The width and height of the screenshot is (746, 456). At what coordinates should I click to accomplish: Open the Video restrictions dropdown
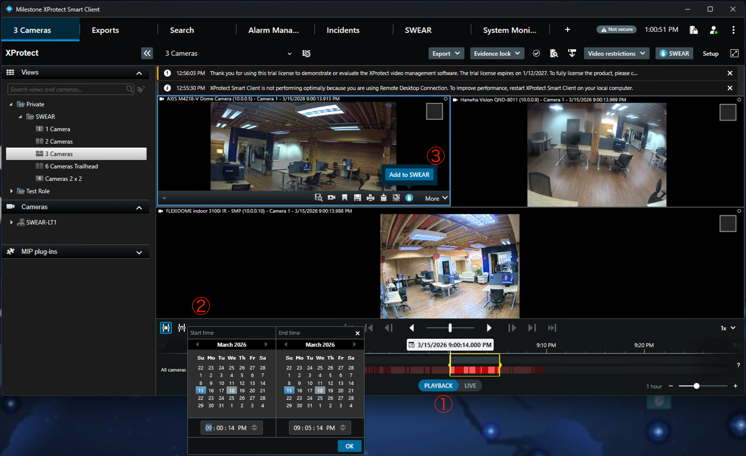(616, 54)
